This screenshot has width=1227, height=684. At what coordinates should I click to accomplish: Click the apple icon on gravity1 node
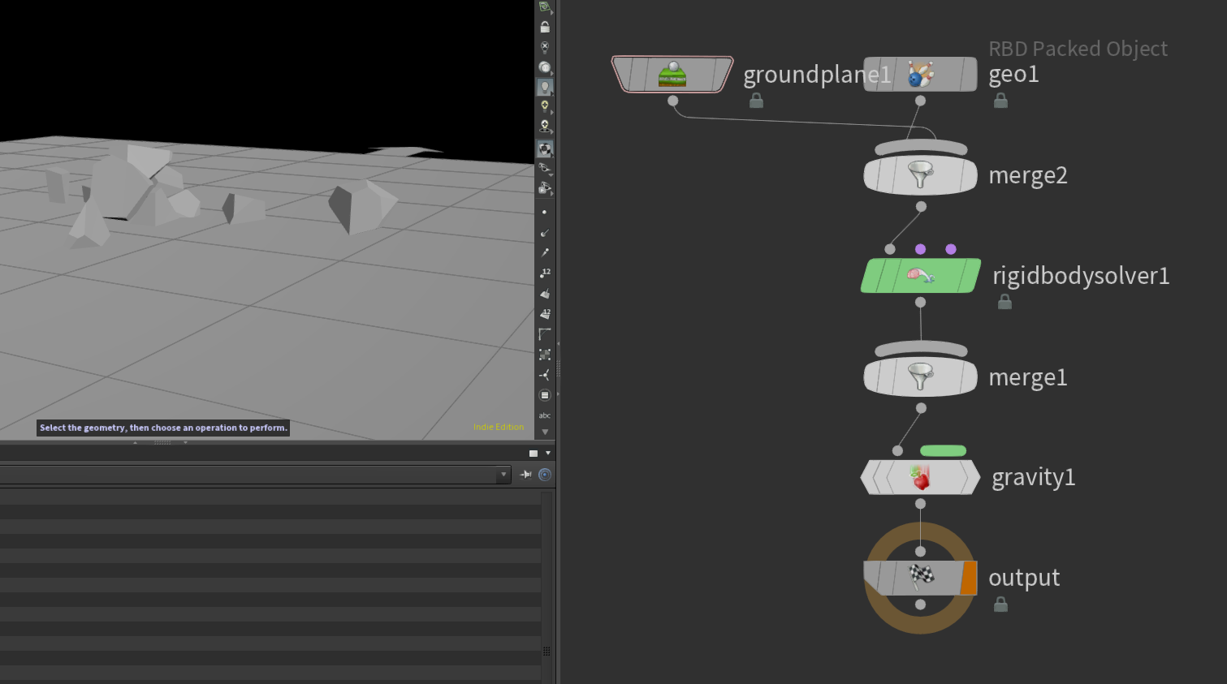[920, 477]
